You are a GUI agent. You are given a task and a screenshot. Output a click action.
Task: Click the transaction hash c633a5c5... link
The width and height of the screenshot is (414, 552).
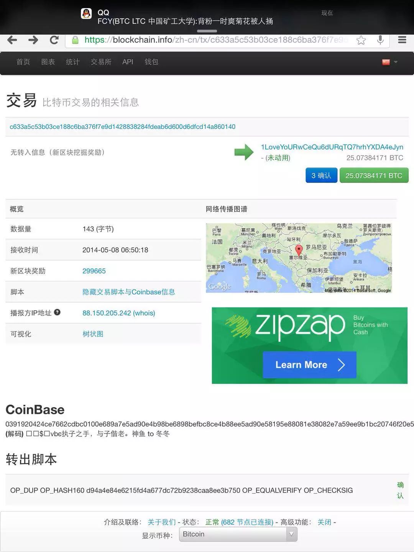click(x=123, y=127)
